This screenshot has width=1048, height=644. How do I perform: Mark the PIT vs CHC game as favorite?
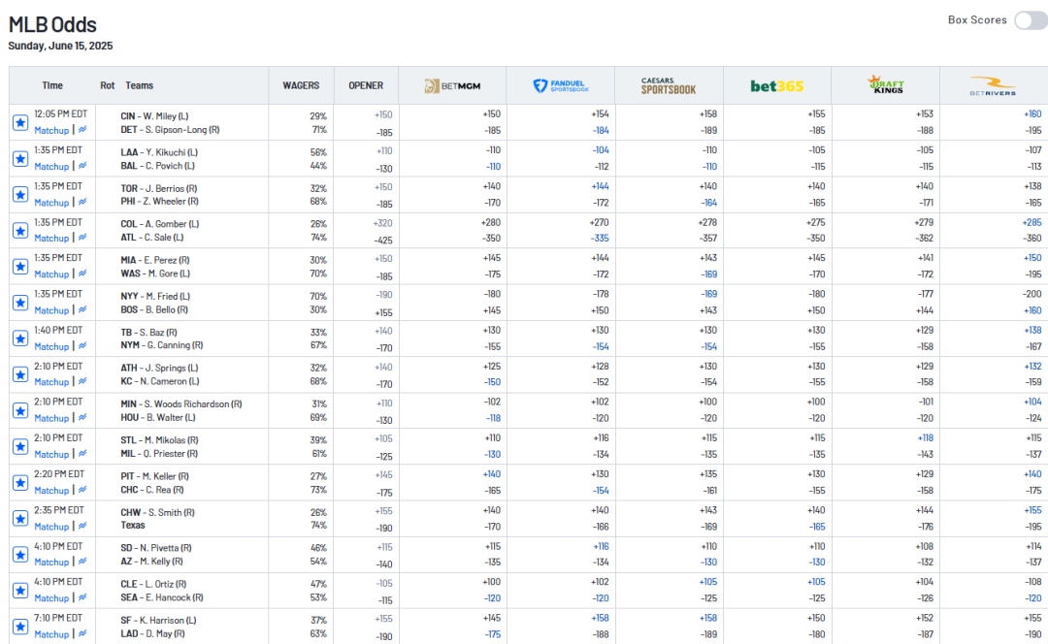[19, 483]
